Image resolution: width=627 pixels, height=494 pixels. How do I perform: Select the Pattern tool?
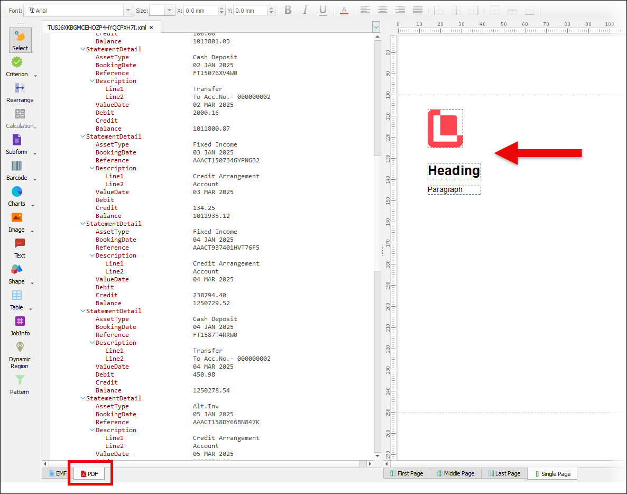(20, 385)
